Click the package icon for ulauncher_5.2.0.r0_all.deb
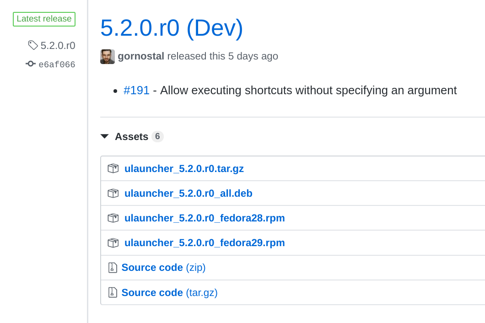This screenshot has width=485, height=323. click(113, 193)
